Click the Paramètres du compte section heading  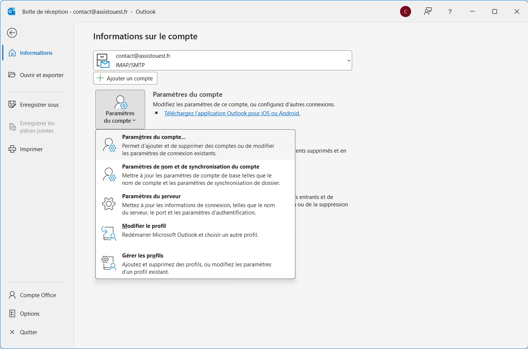click(188, 94)
